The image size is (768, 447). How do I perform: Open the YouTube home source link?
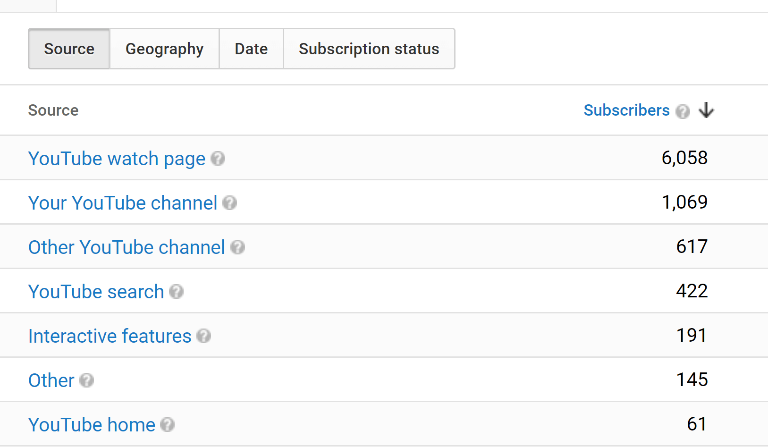(x=92, y=425)
